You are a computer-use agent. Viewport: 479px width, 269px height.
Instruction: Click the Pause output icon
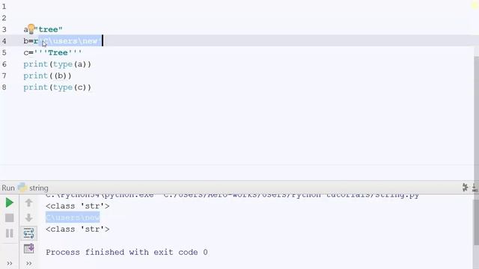10,233
